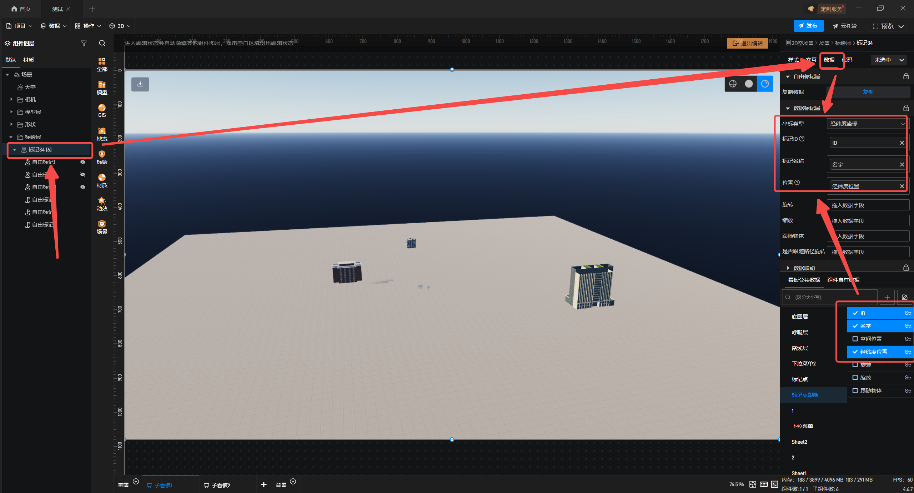Select the white circle shading mode

click(x=749, y=84)
